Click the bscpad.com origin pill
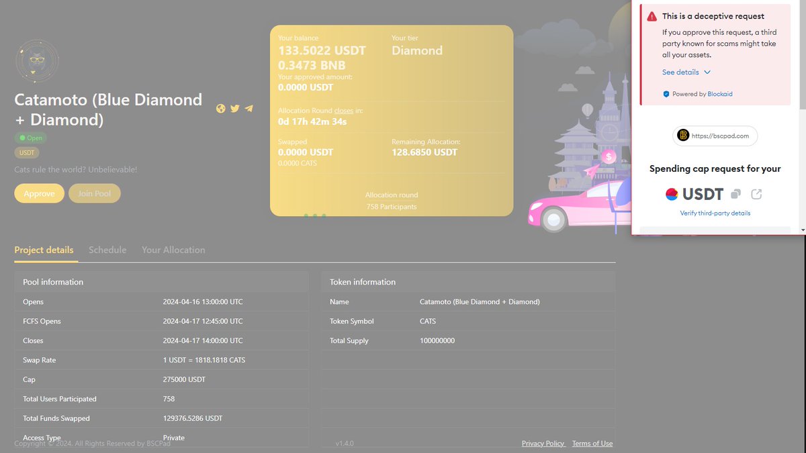This screenshot has width=806, height=453. point(715,136)
